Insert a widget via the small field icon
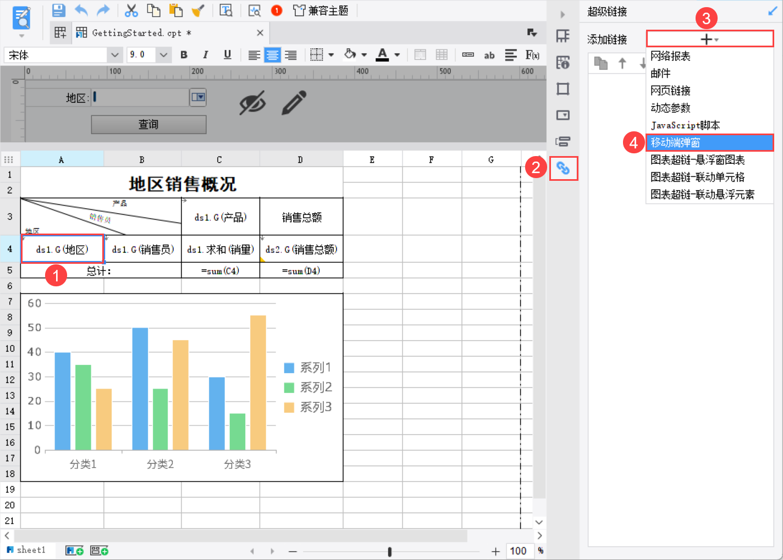The image size is (783, 560). (x=468, y=54)
